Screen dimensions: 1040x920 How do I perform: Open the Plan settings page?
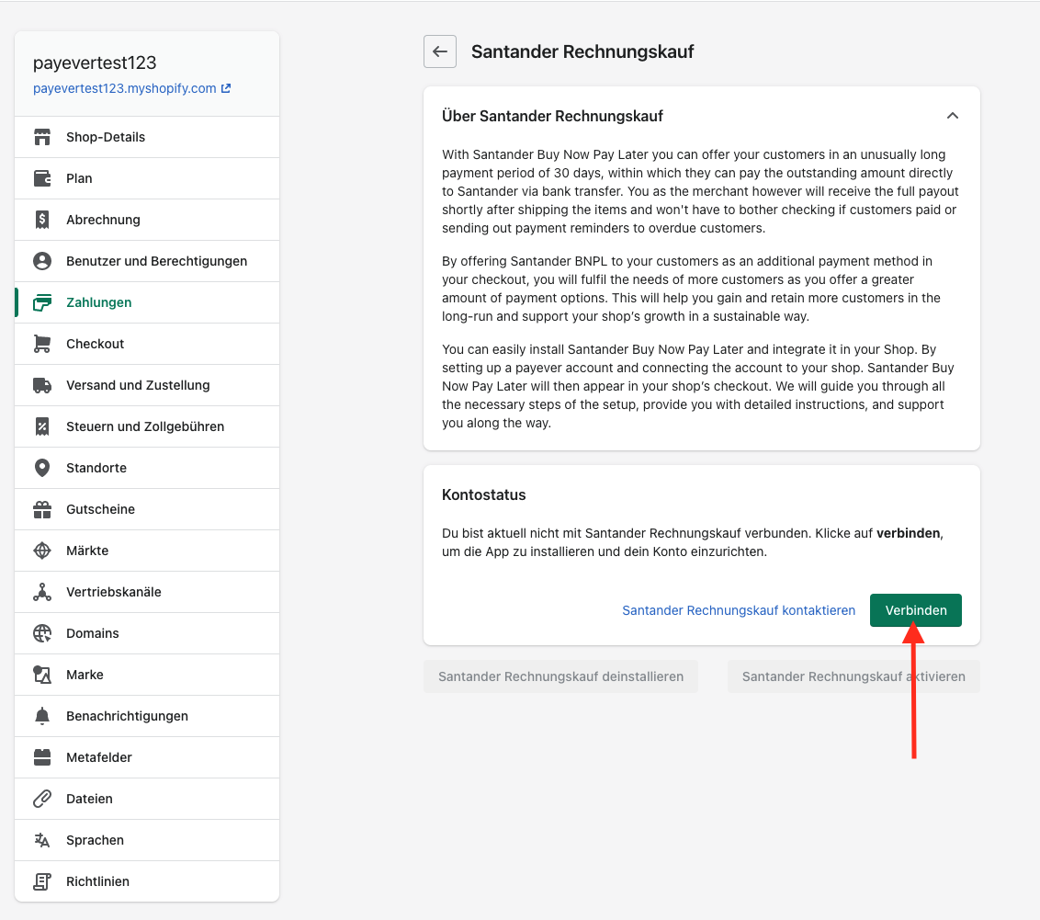pos(147,178)
